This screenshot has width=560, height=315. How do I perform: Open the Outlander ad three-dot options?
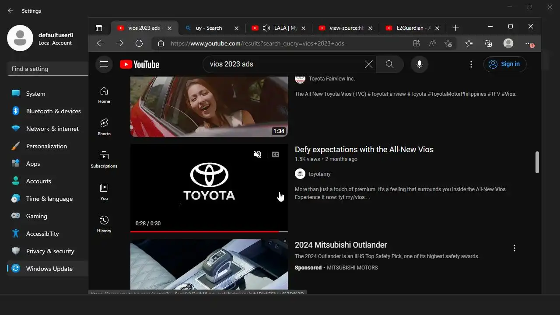coord(514,248)
